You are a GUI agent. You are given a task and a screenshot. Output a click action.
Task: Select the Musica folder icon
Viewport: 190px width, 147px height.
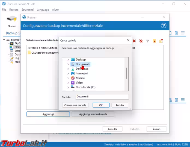(73, 78)
